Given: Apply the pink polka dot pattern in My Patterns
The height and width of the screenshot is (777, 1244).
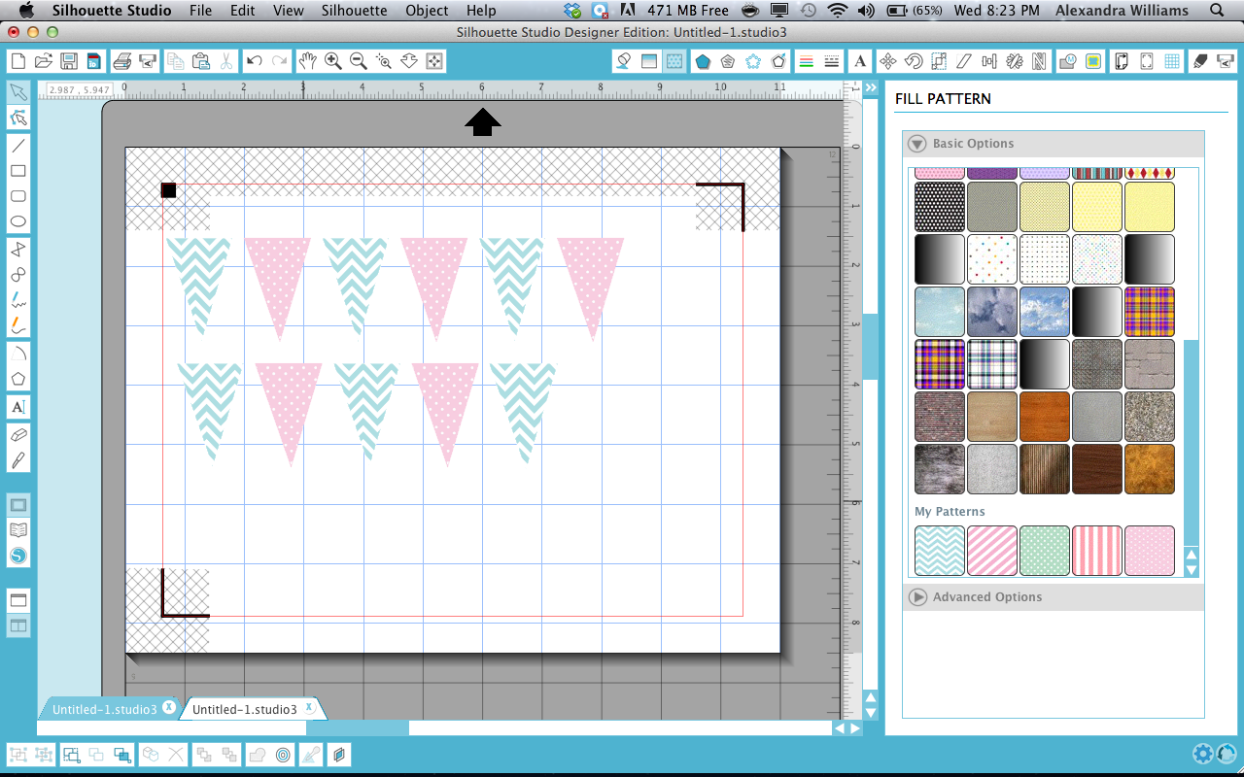Looking at the screenshot, I should click(1150, 551).
